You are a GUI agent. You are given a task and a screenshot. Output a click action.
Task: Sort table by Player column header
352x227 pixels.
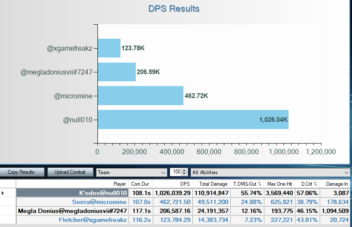tap(72, 184)
